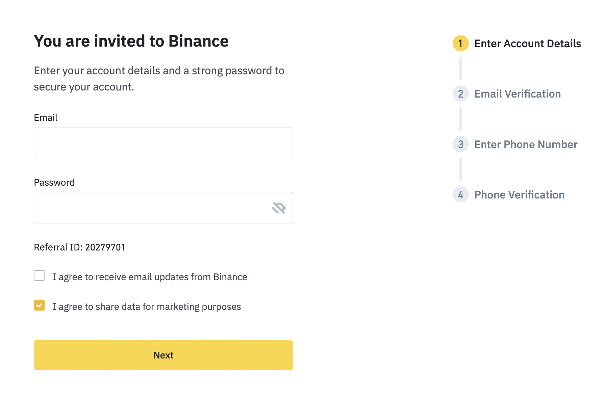Focus the Password input field

152,208
